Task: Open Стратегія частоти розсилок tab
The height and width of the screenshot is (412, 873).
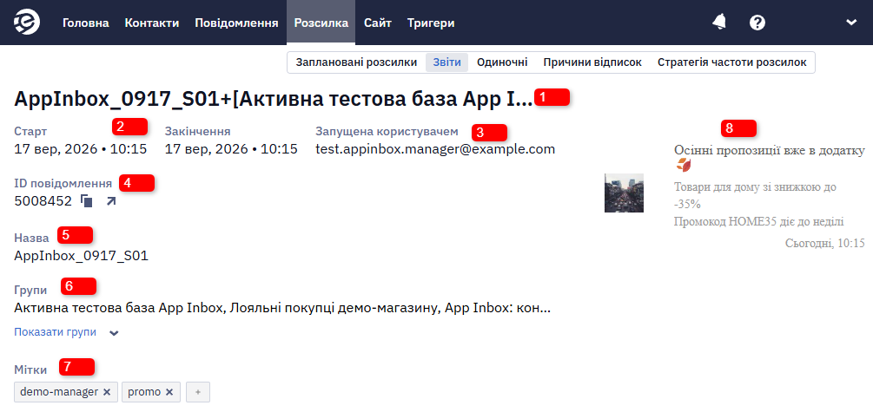Action: [x=732, y=62]
